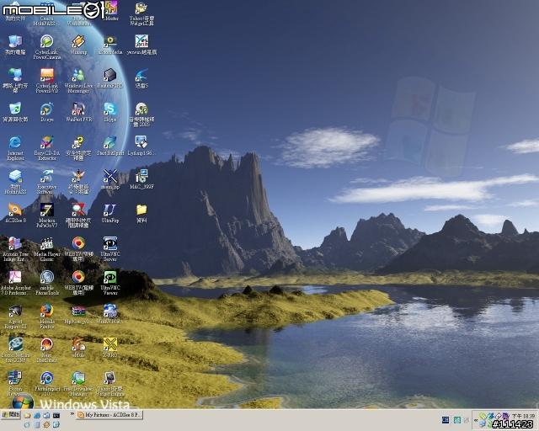Image resolution: width=539 pixels, height=431 pixels.
Task: Launch Adobe Acrobat 7.0 Professional shortcut
Action: (15, 283)
